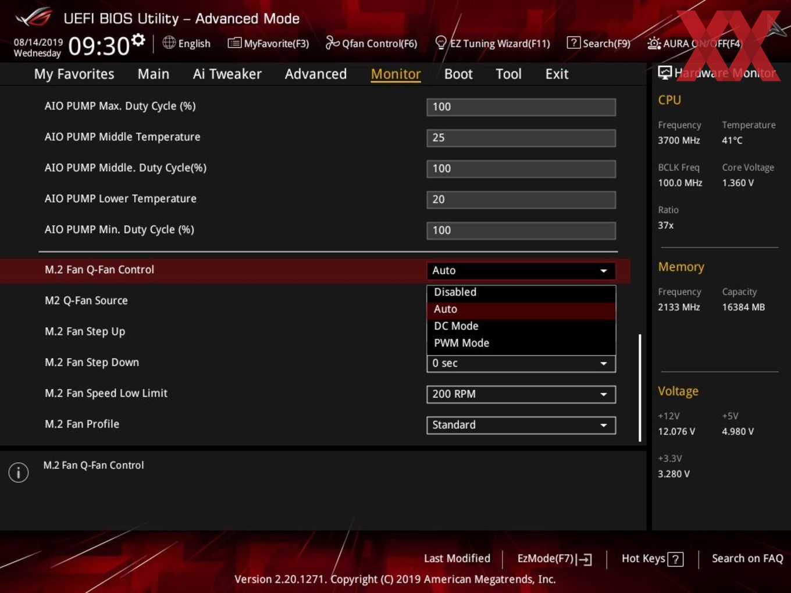This screenshot has height=593, width=791.
Task: Click the Search question mark icon
Action: pyautogui.click(x=573, y=42)
